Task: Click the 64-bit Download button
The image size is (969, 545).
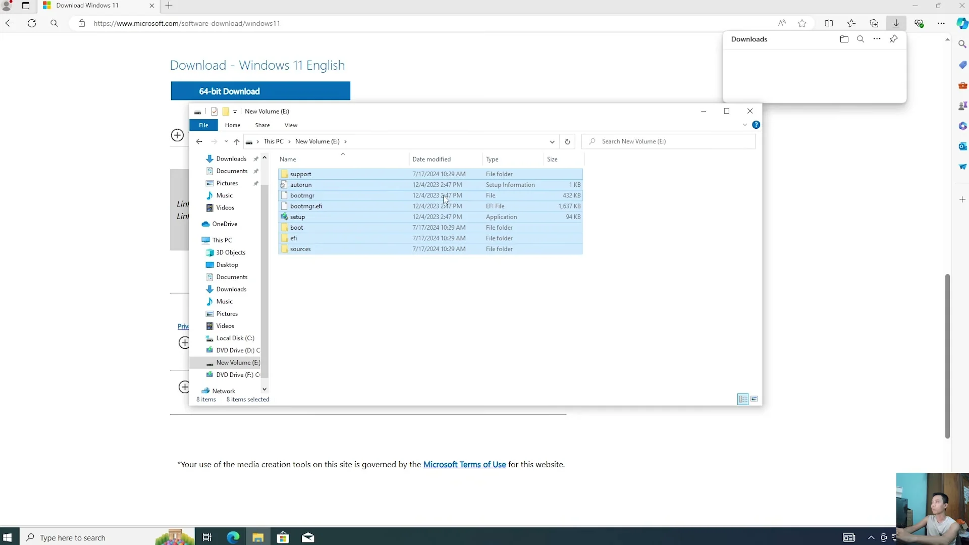Action: tap(260, 91)
